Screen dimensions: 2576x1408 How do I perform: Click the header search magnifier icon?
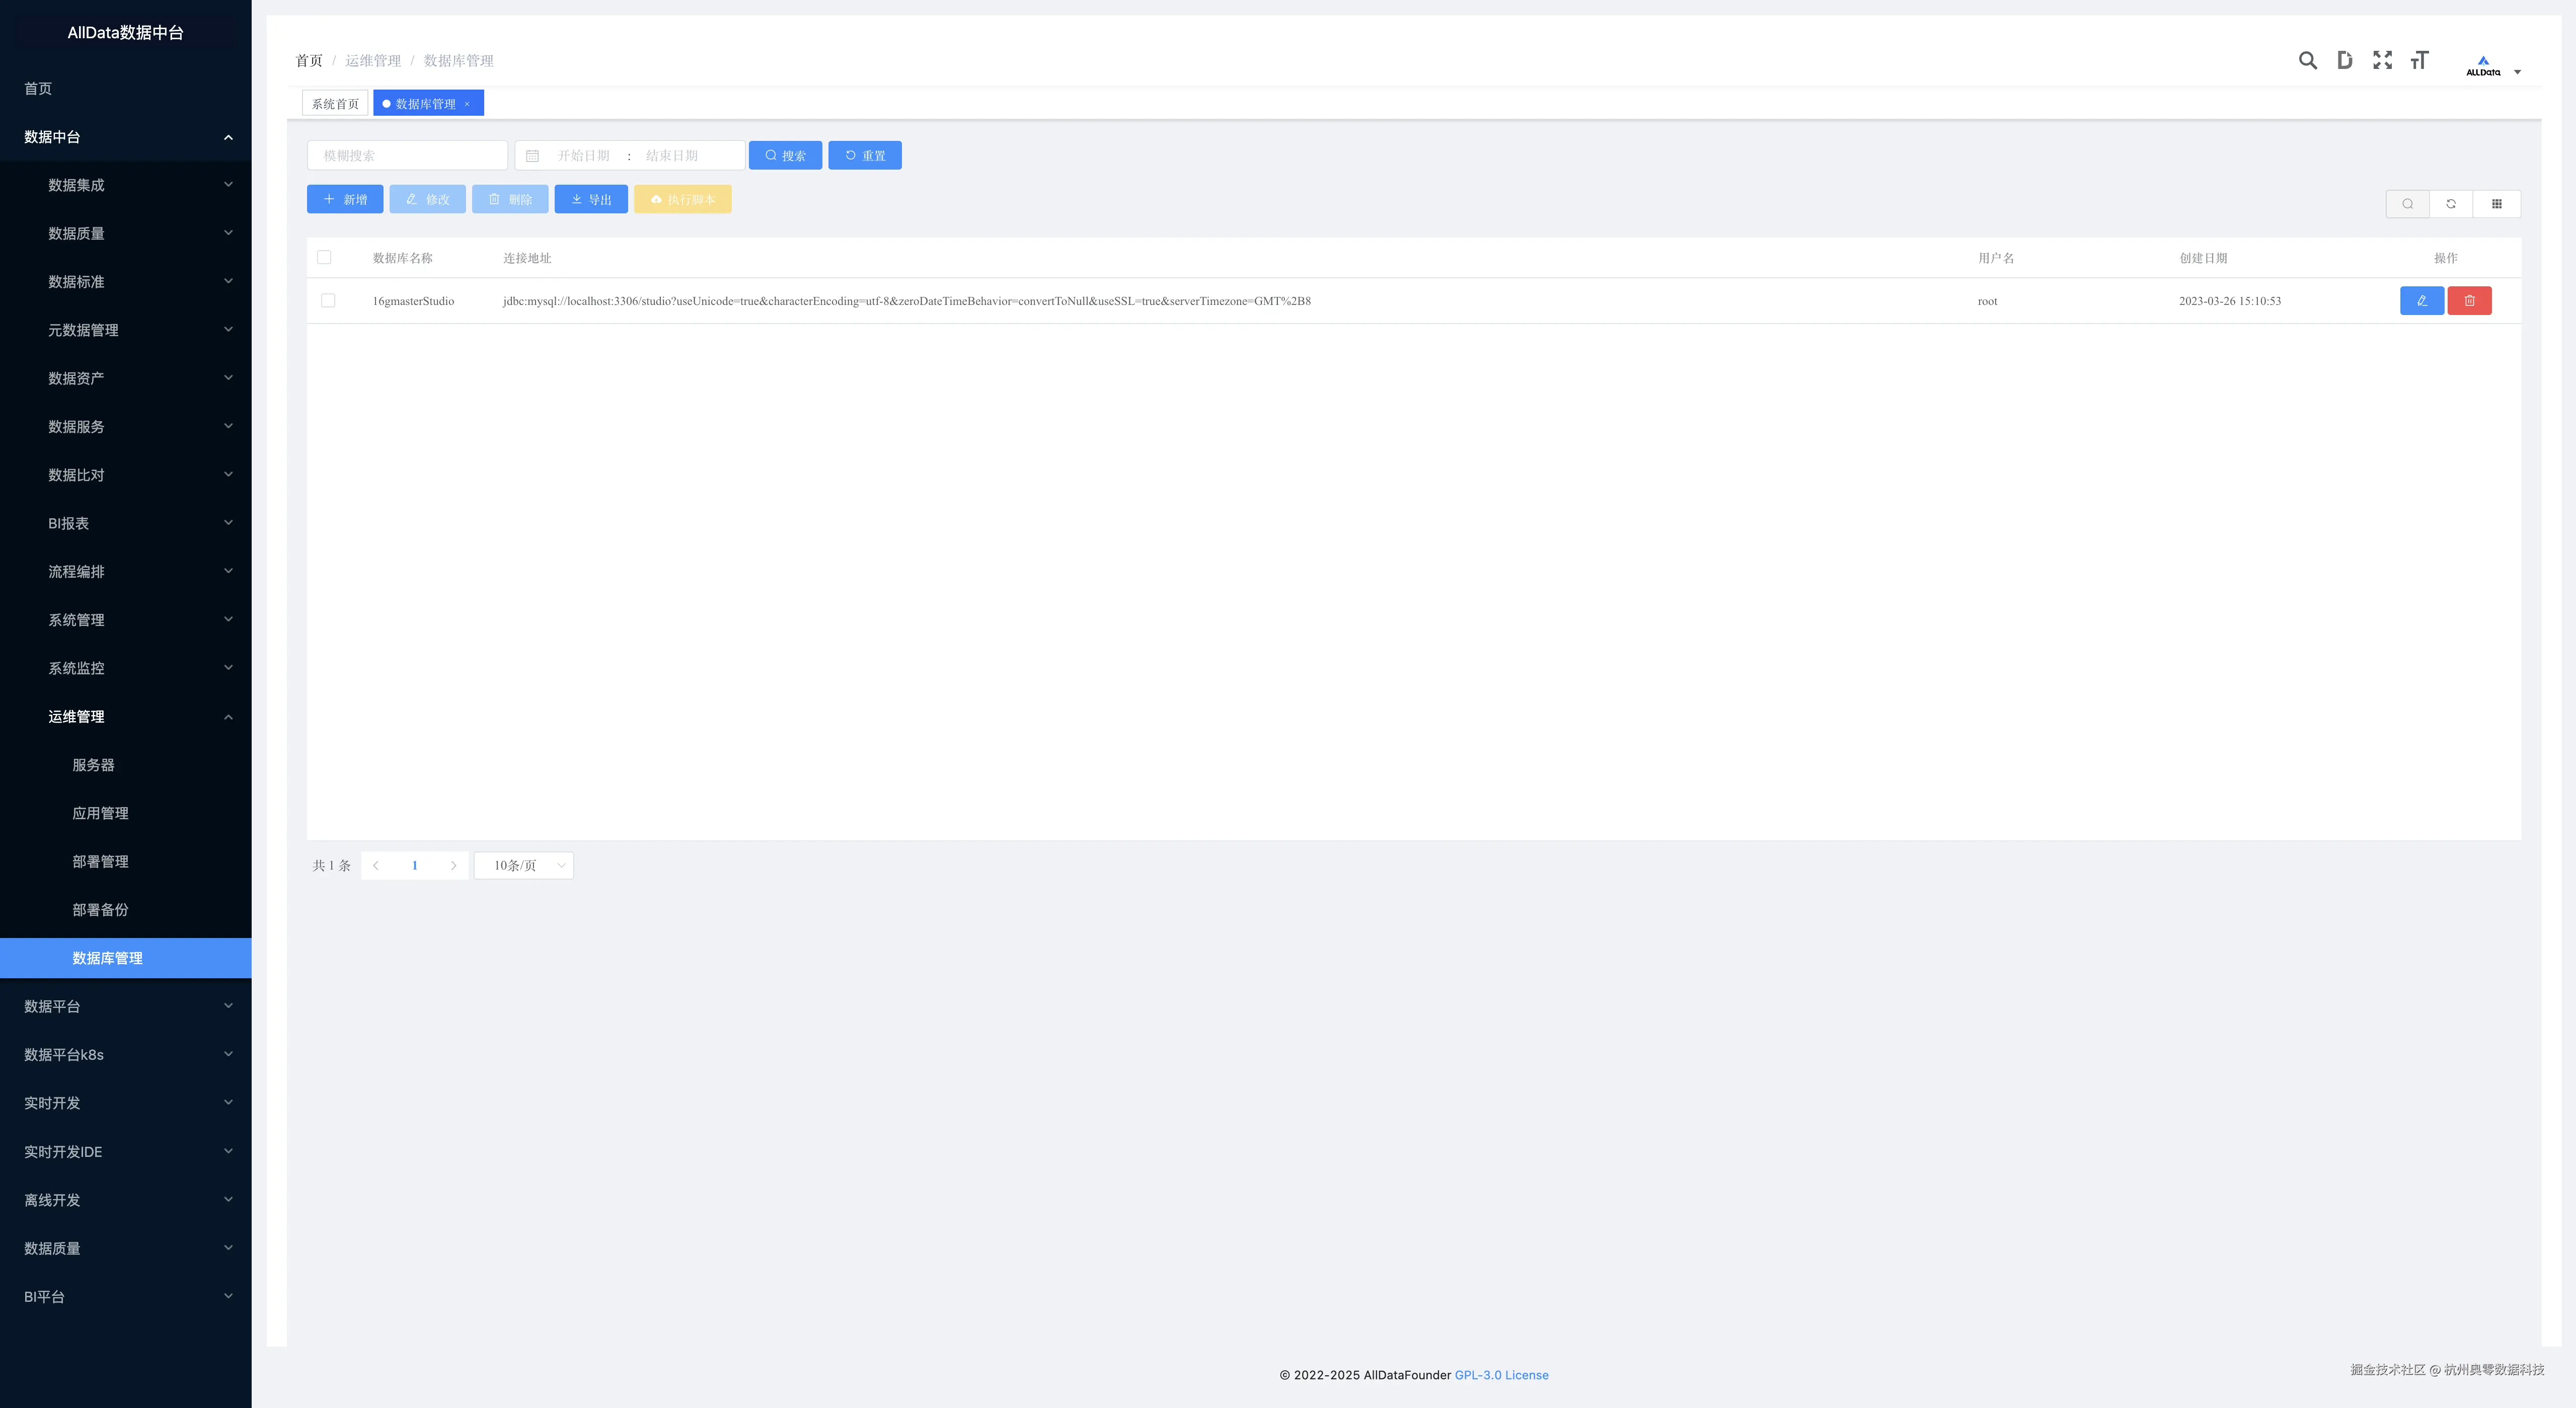(2307, 61)
